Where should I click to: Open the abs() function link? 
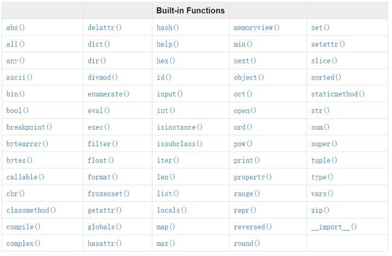(x=16, y=27)
